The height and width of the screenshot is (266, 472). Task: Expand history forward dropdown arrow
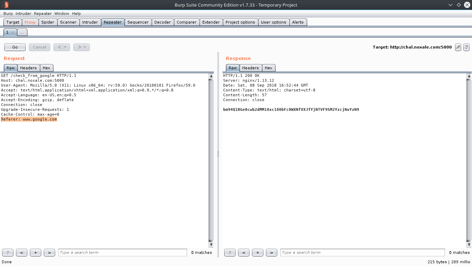[85, 47]
